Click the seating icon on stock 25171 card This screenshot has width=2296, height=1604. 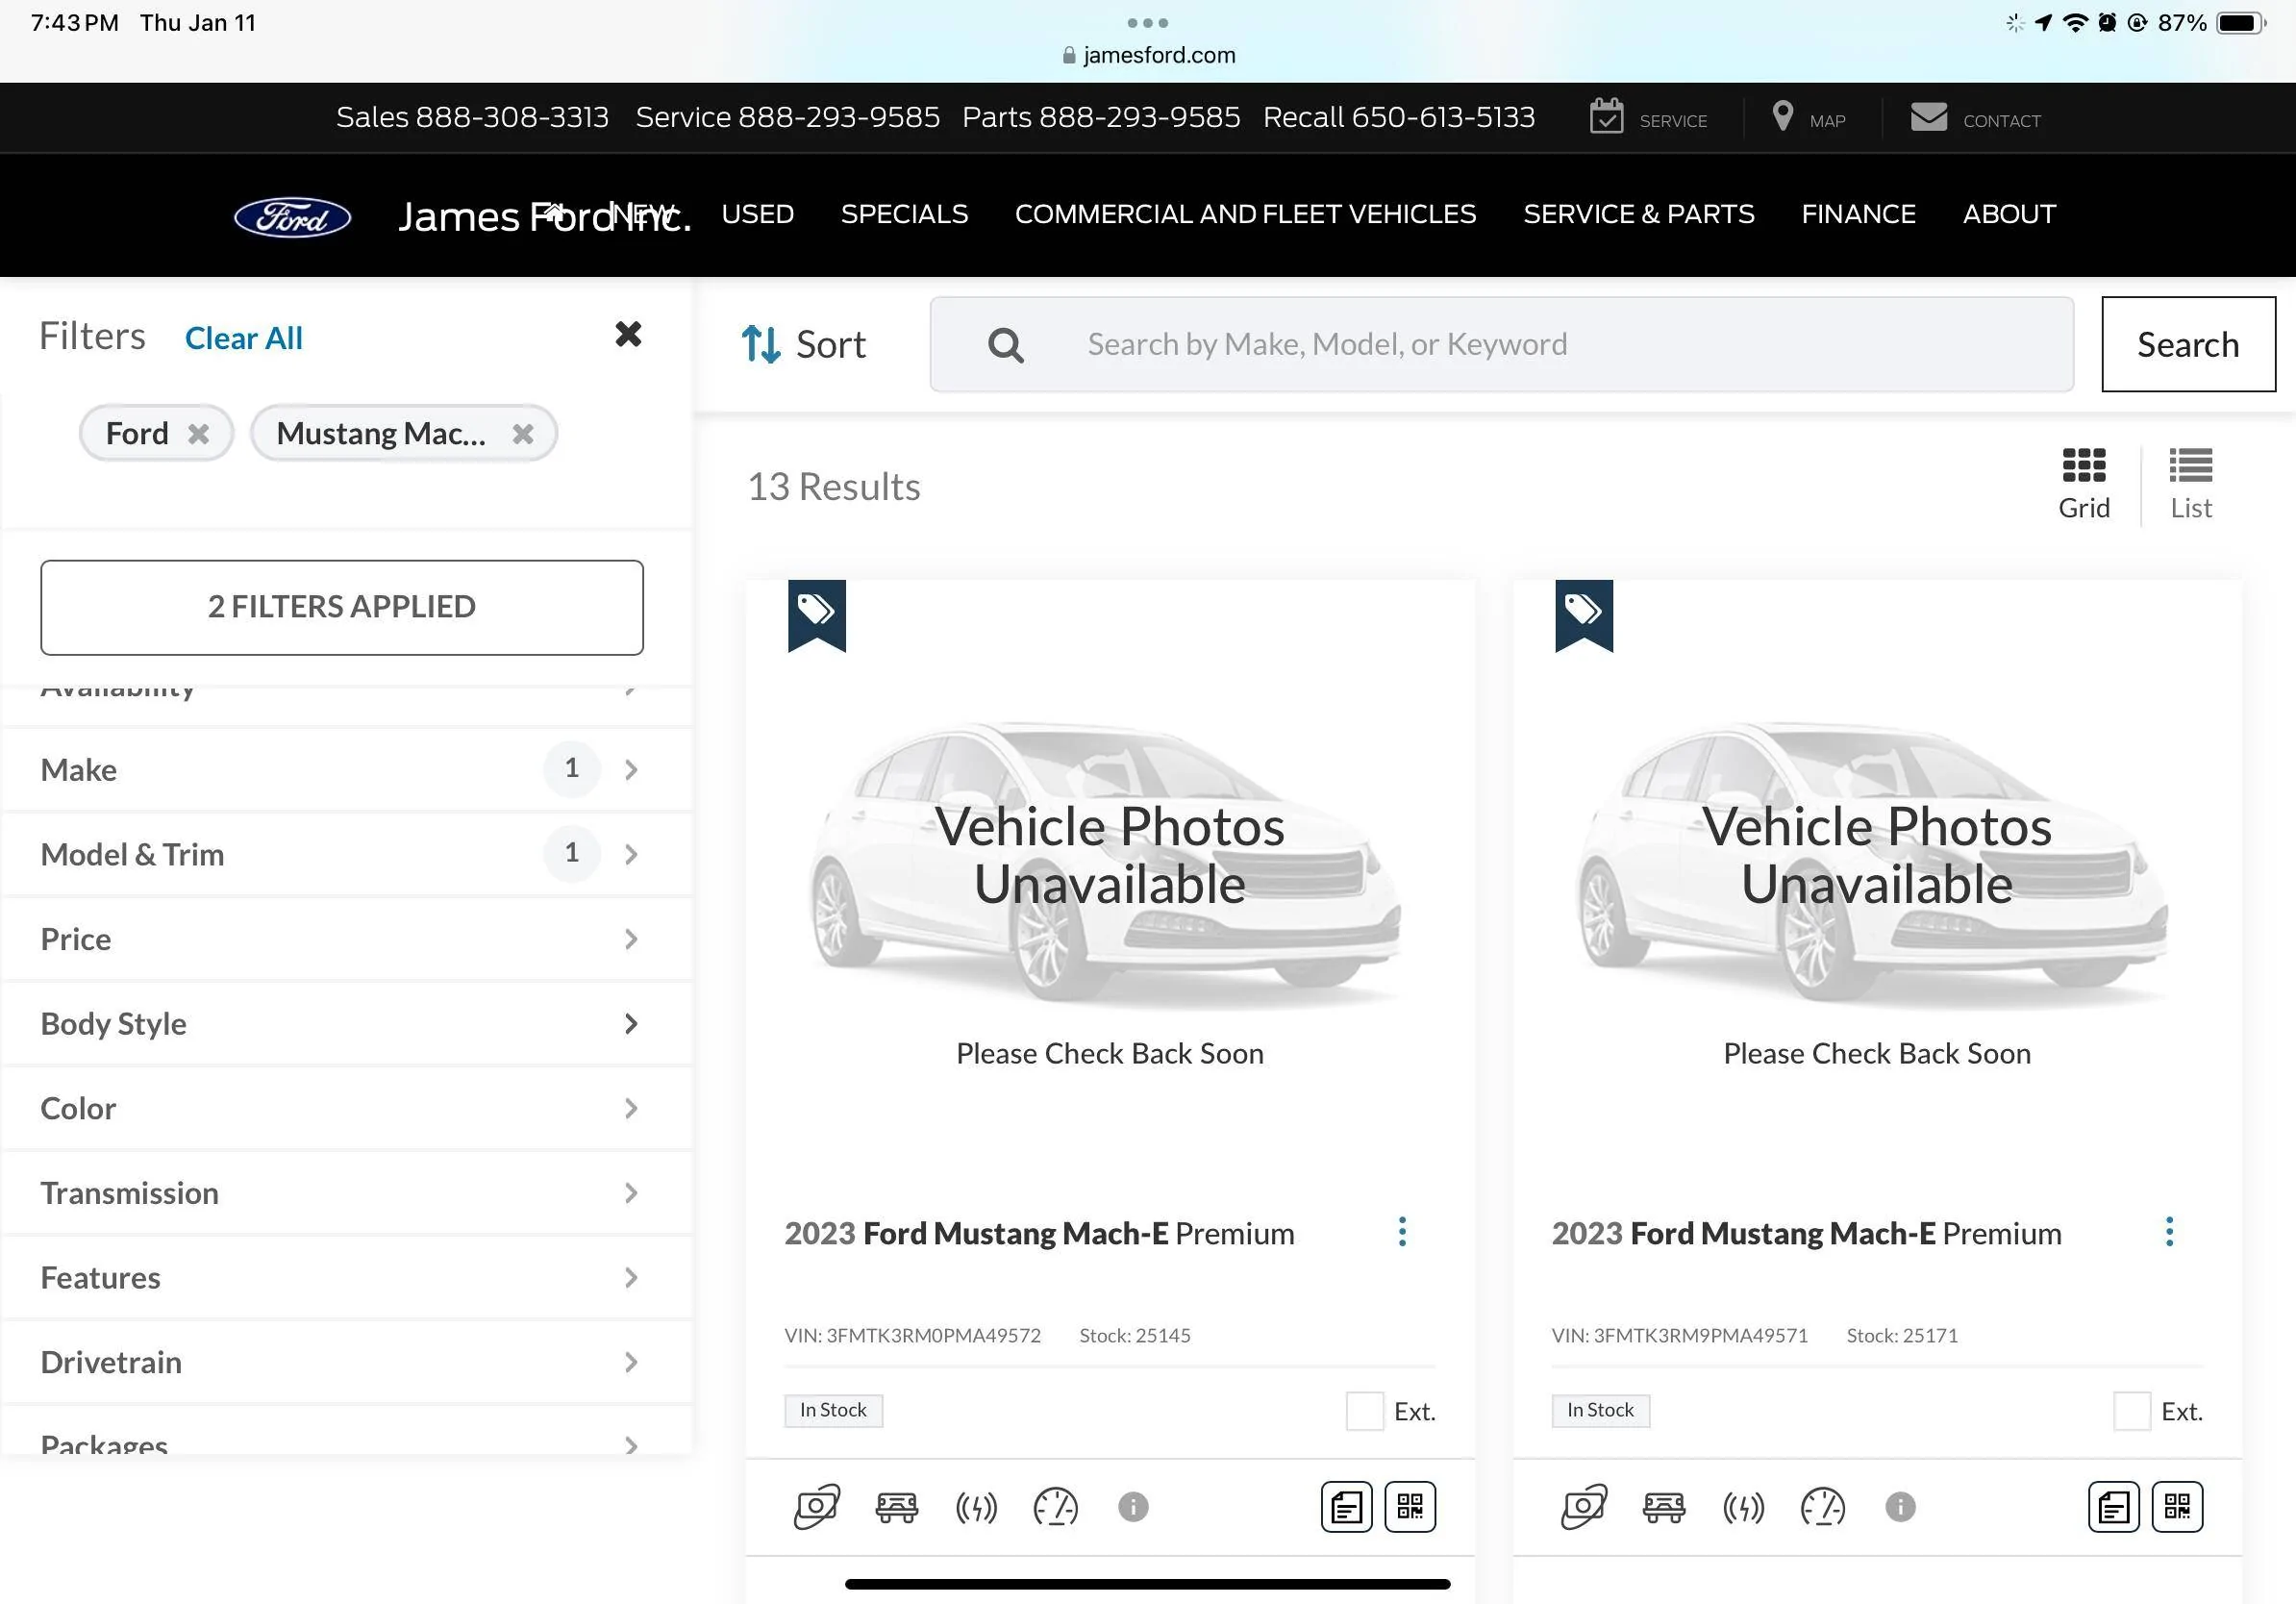pyautogui.click(x=1664, y=1507)
